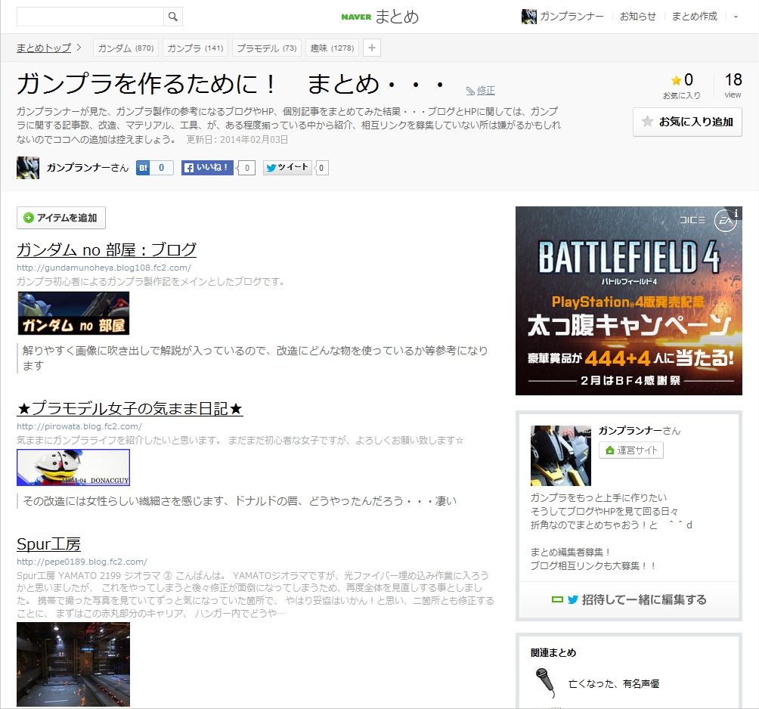Click Facebook いいね！ button
The height and width of the screenshot is (709, 759).
pyautogui.click(x=208, y=168)
